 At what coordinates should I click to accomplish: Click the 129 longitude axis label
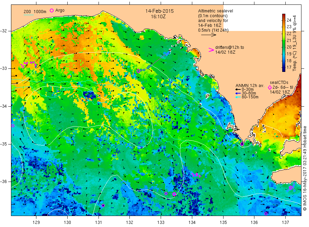[36, 223]
